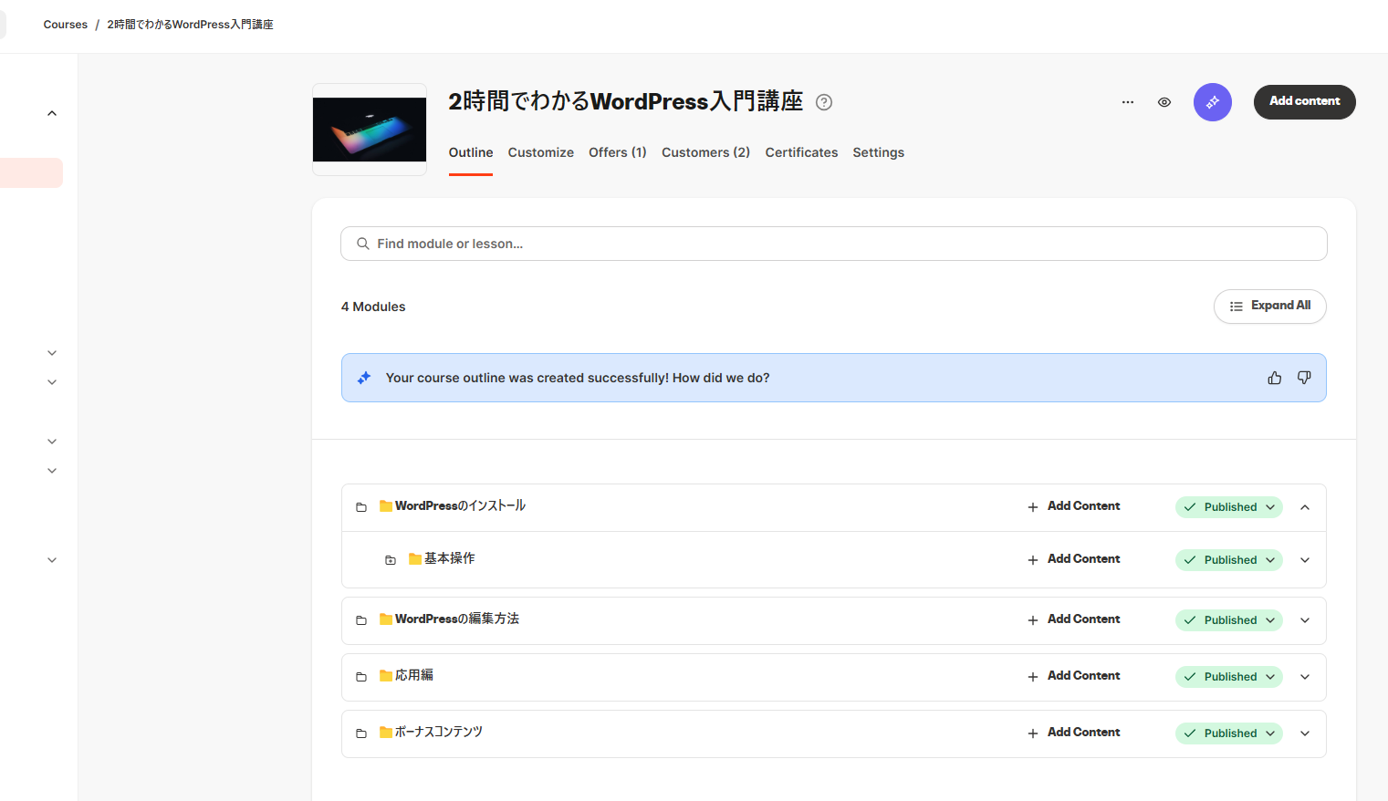1388x801 pixels.
Task: Go to Courses in the breadcrumb
Action: [66, 25]
